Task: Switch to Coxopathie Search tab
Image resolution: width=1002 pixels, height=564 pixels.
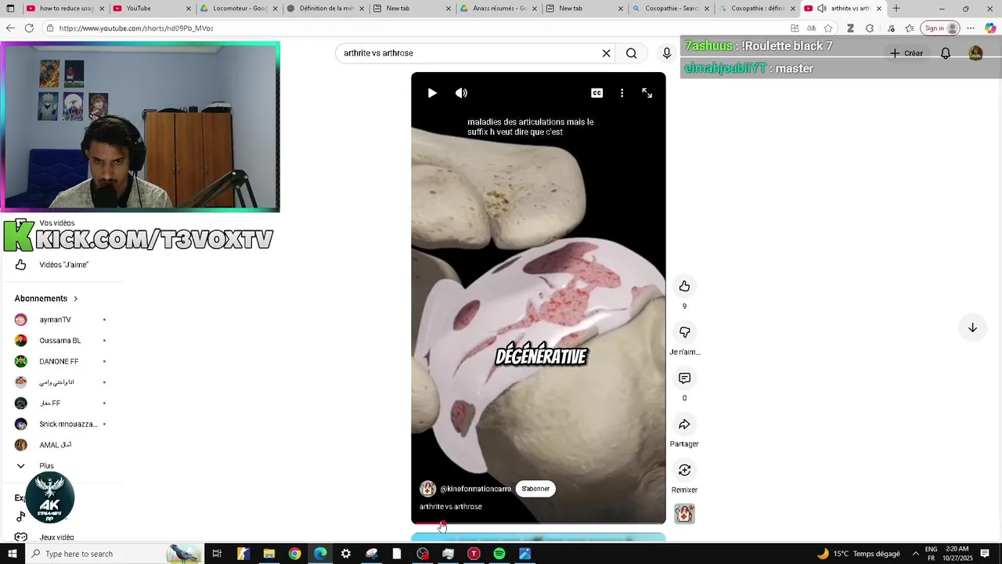Action: pyautogui.click(x=670, y=9)
